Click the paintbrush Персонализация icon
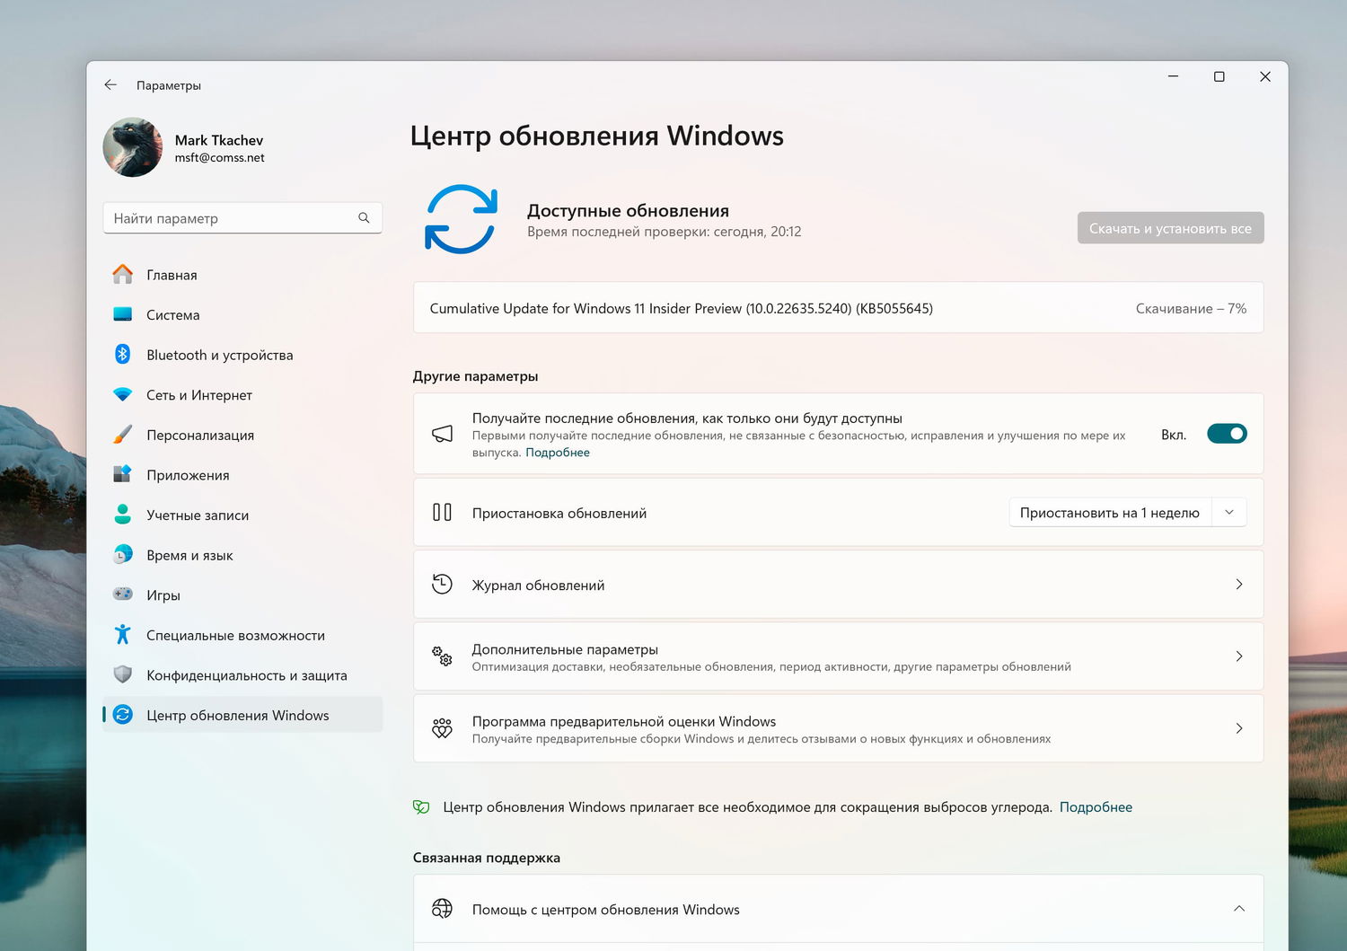Image resolution: width=1347 pixels, height=951 pixels. click(123, 435)
